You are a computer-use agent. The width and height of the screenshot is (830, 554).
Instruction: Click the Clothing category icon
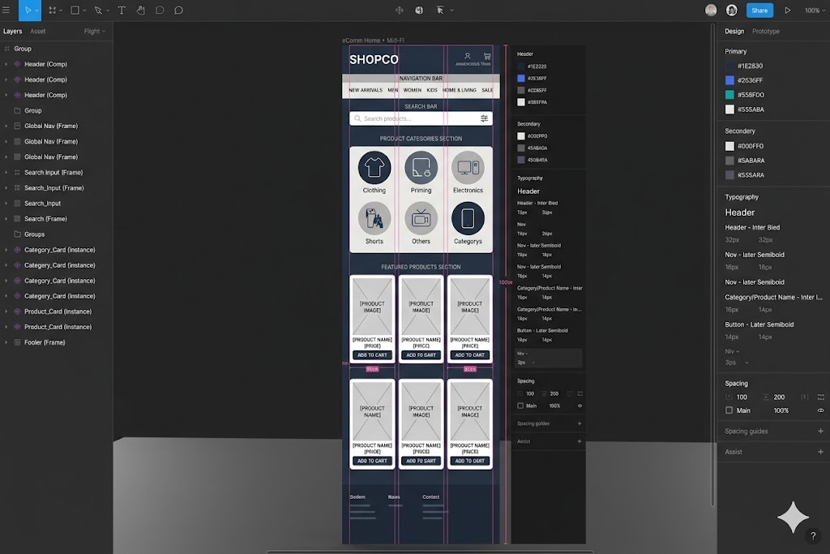point(374,167)
